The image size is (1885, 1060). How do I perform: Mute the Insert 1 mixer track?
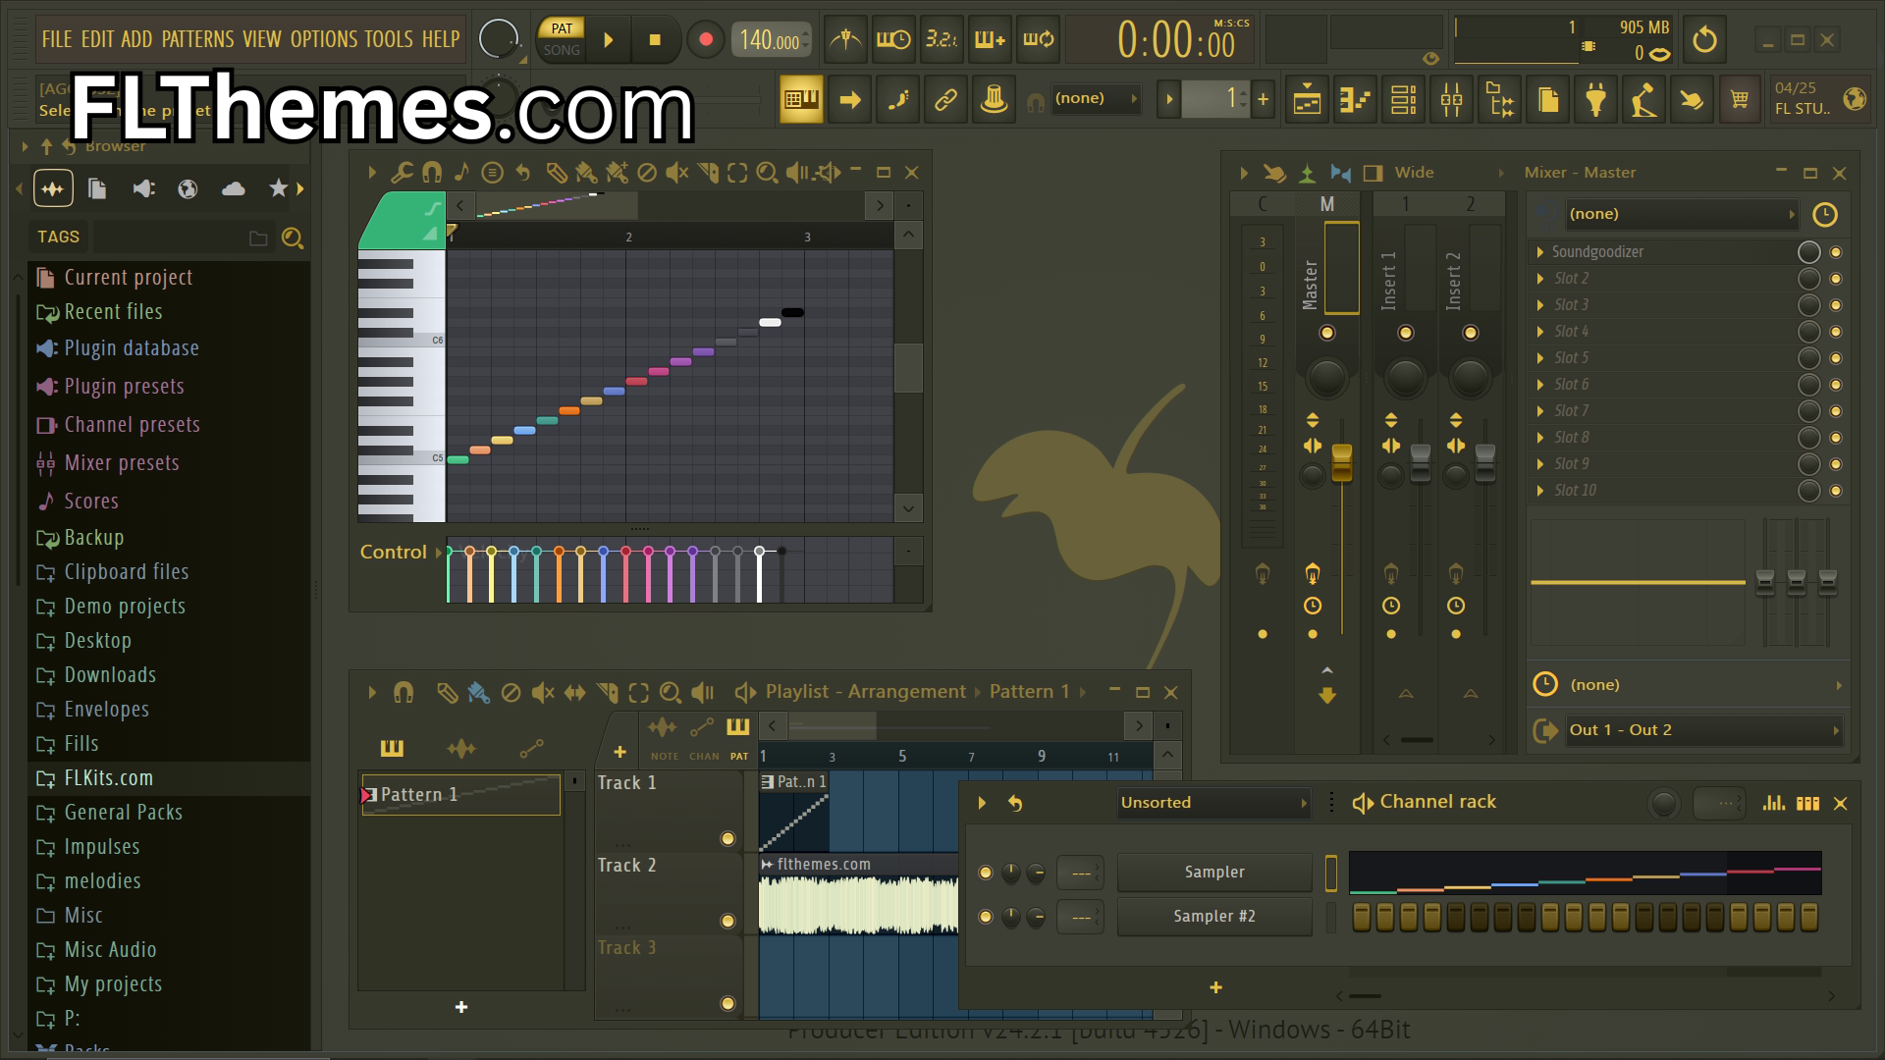1406,333
